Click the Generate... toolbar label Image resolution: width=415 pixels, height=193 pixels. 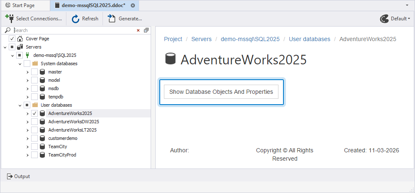click(130, 19)
